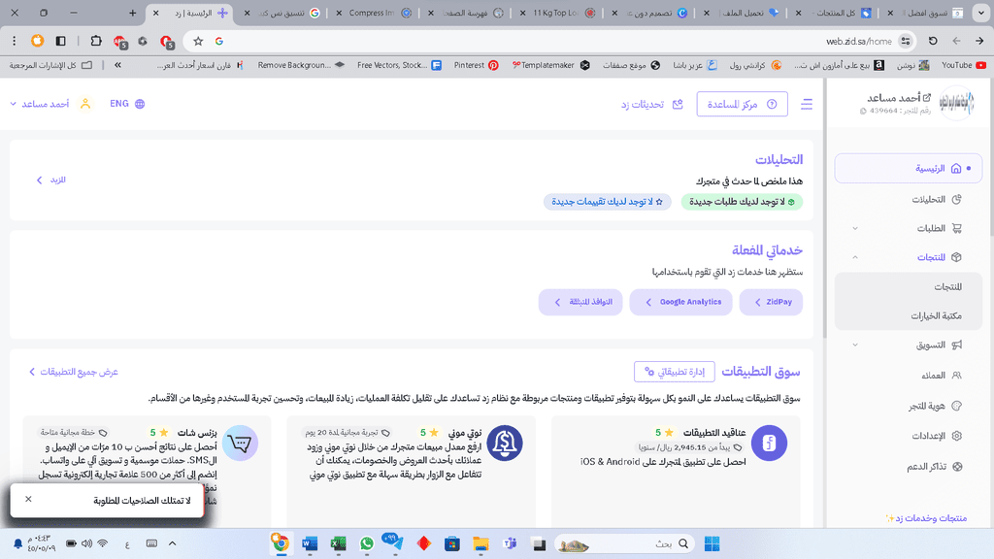
Task: Show hidden system tray icons chevron
Action: 173,543
